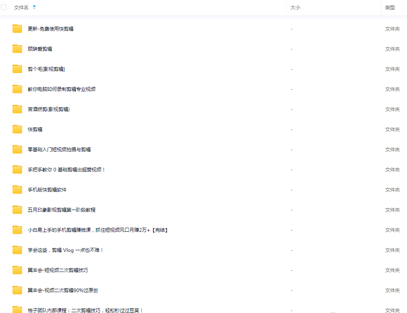This screenshot has width=407, height=313.
Task: Click the 文件夹 type cell for 快剪辑 row
Action: (x=392, y=129)
